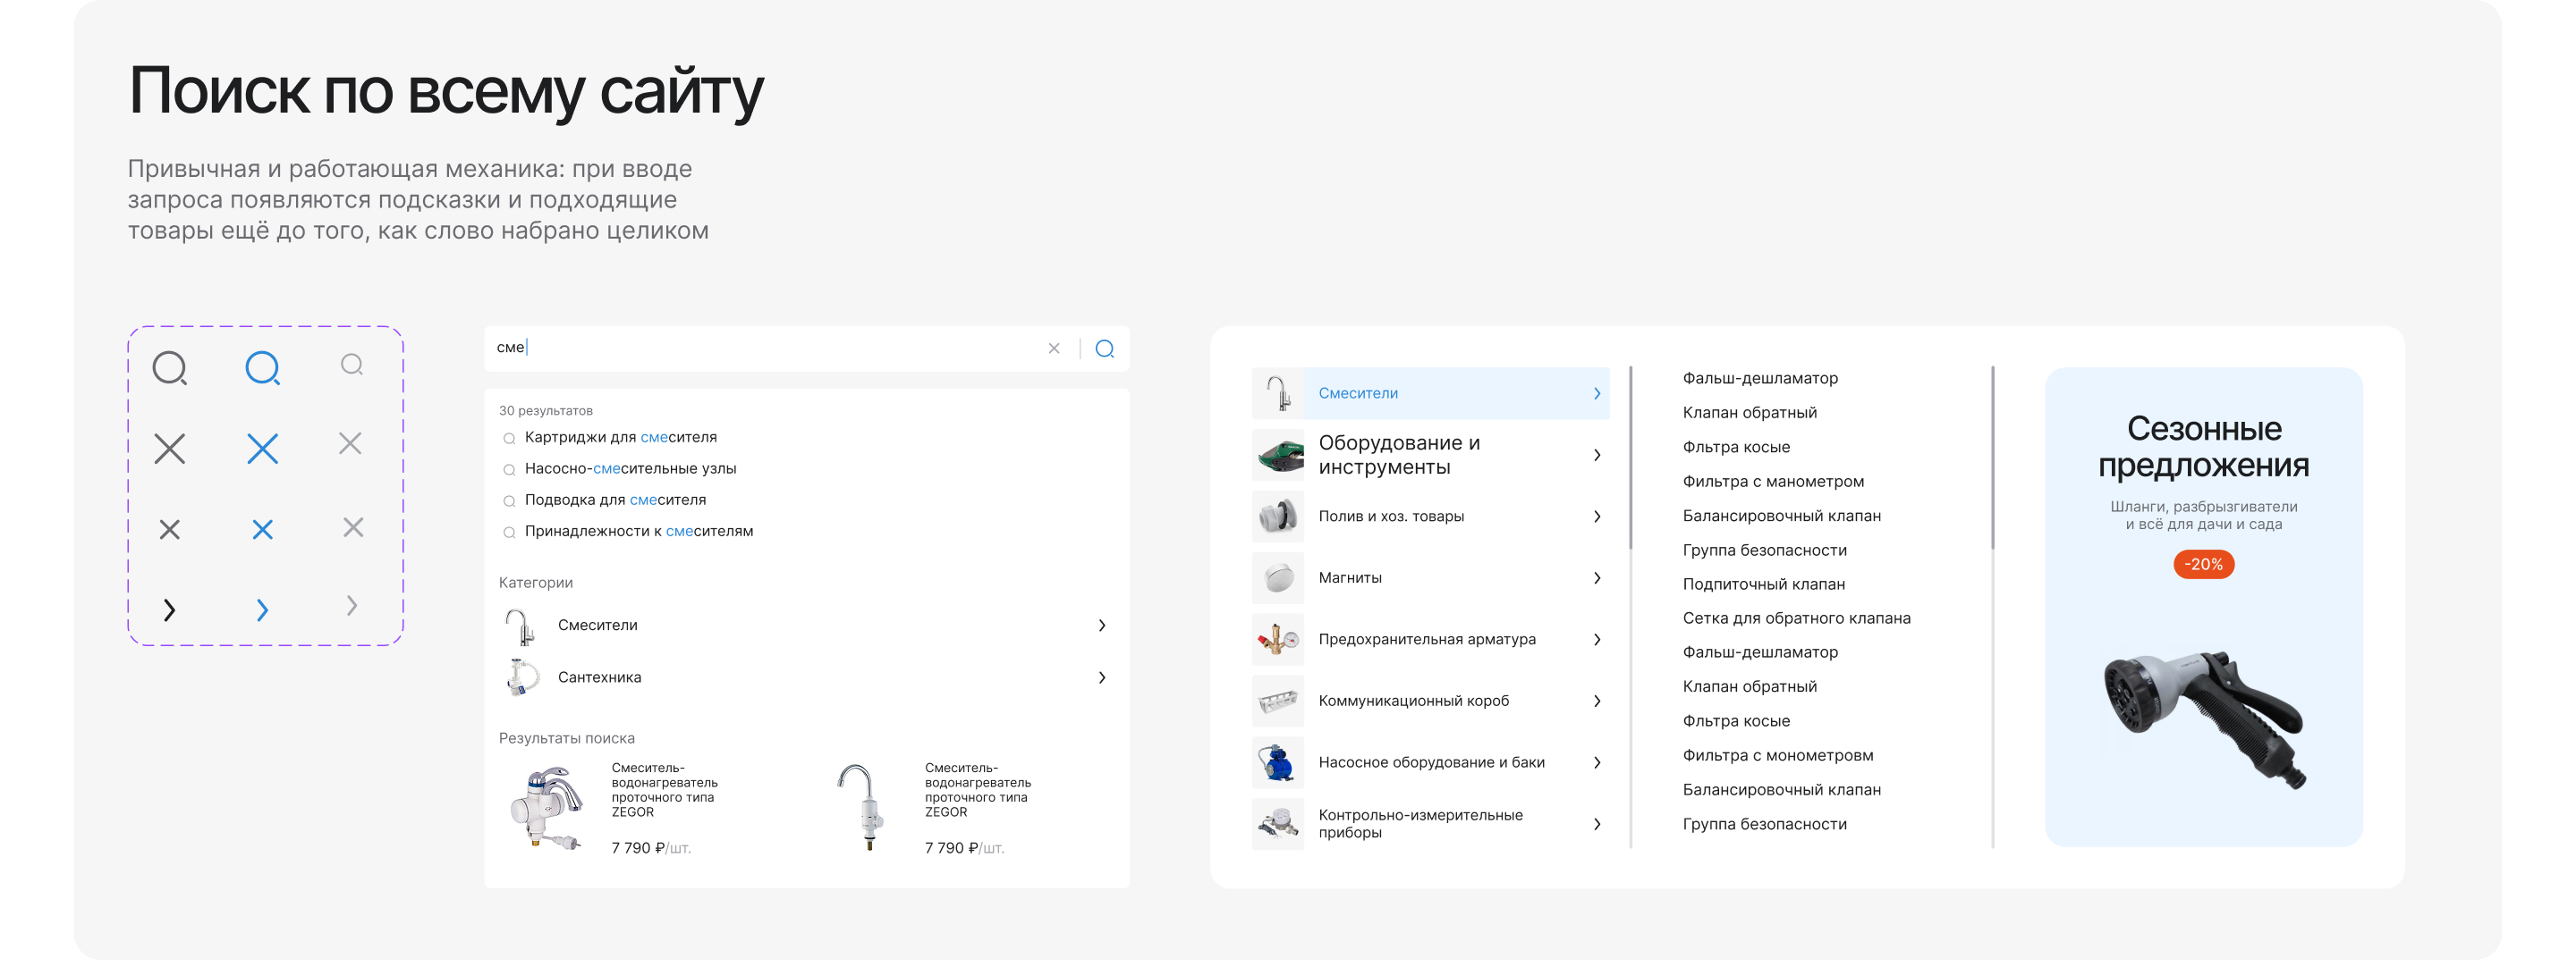Click the large black magnifier icon in icon set

point(169,367)
